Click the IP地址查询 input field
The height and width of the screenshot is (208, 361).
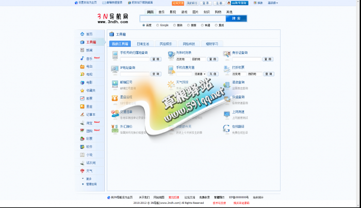[x=135, y=74]
